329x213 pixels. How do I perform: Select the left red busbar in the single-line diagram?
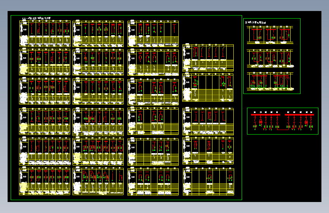tap(266, 115)
